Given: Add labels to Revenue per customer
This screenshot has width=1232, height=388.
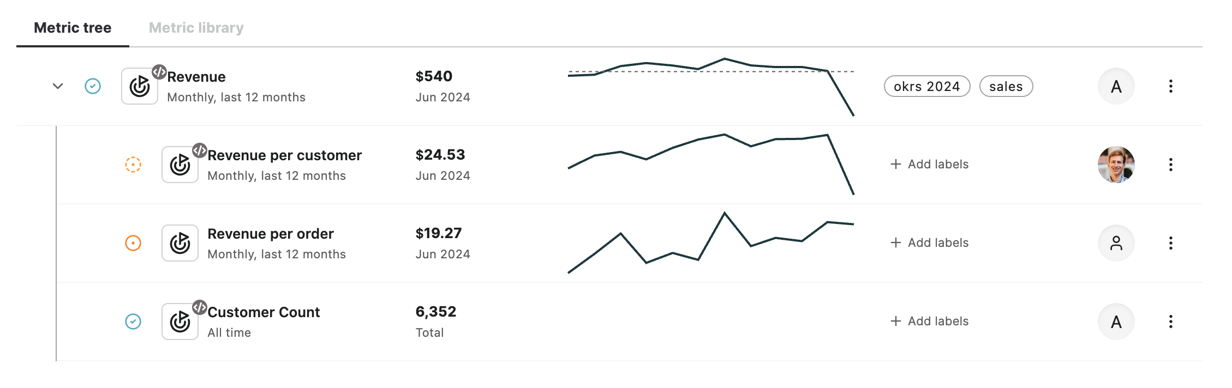Looking at the screenshot, I should point(930,165).
